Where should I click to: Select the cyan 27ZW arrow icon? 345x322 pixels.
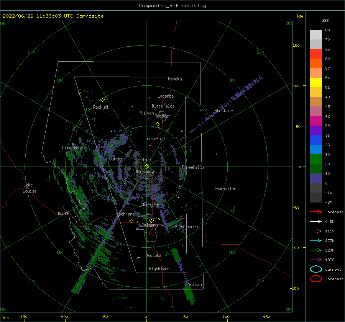pos(316,241)
